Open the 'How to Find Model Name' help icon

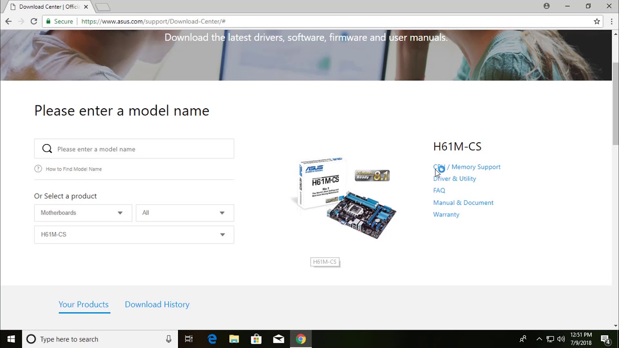pos(38,169)
